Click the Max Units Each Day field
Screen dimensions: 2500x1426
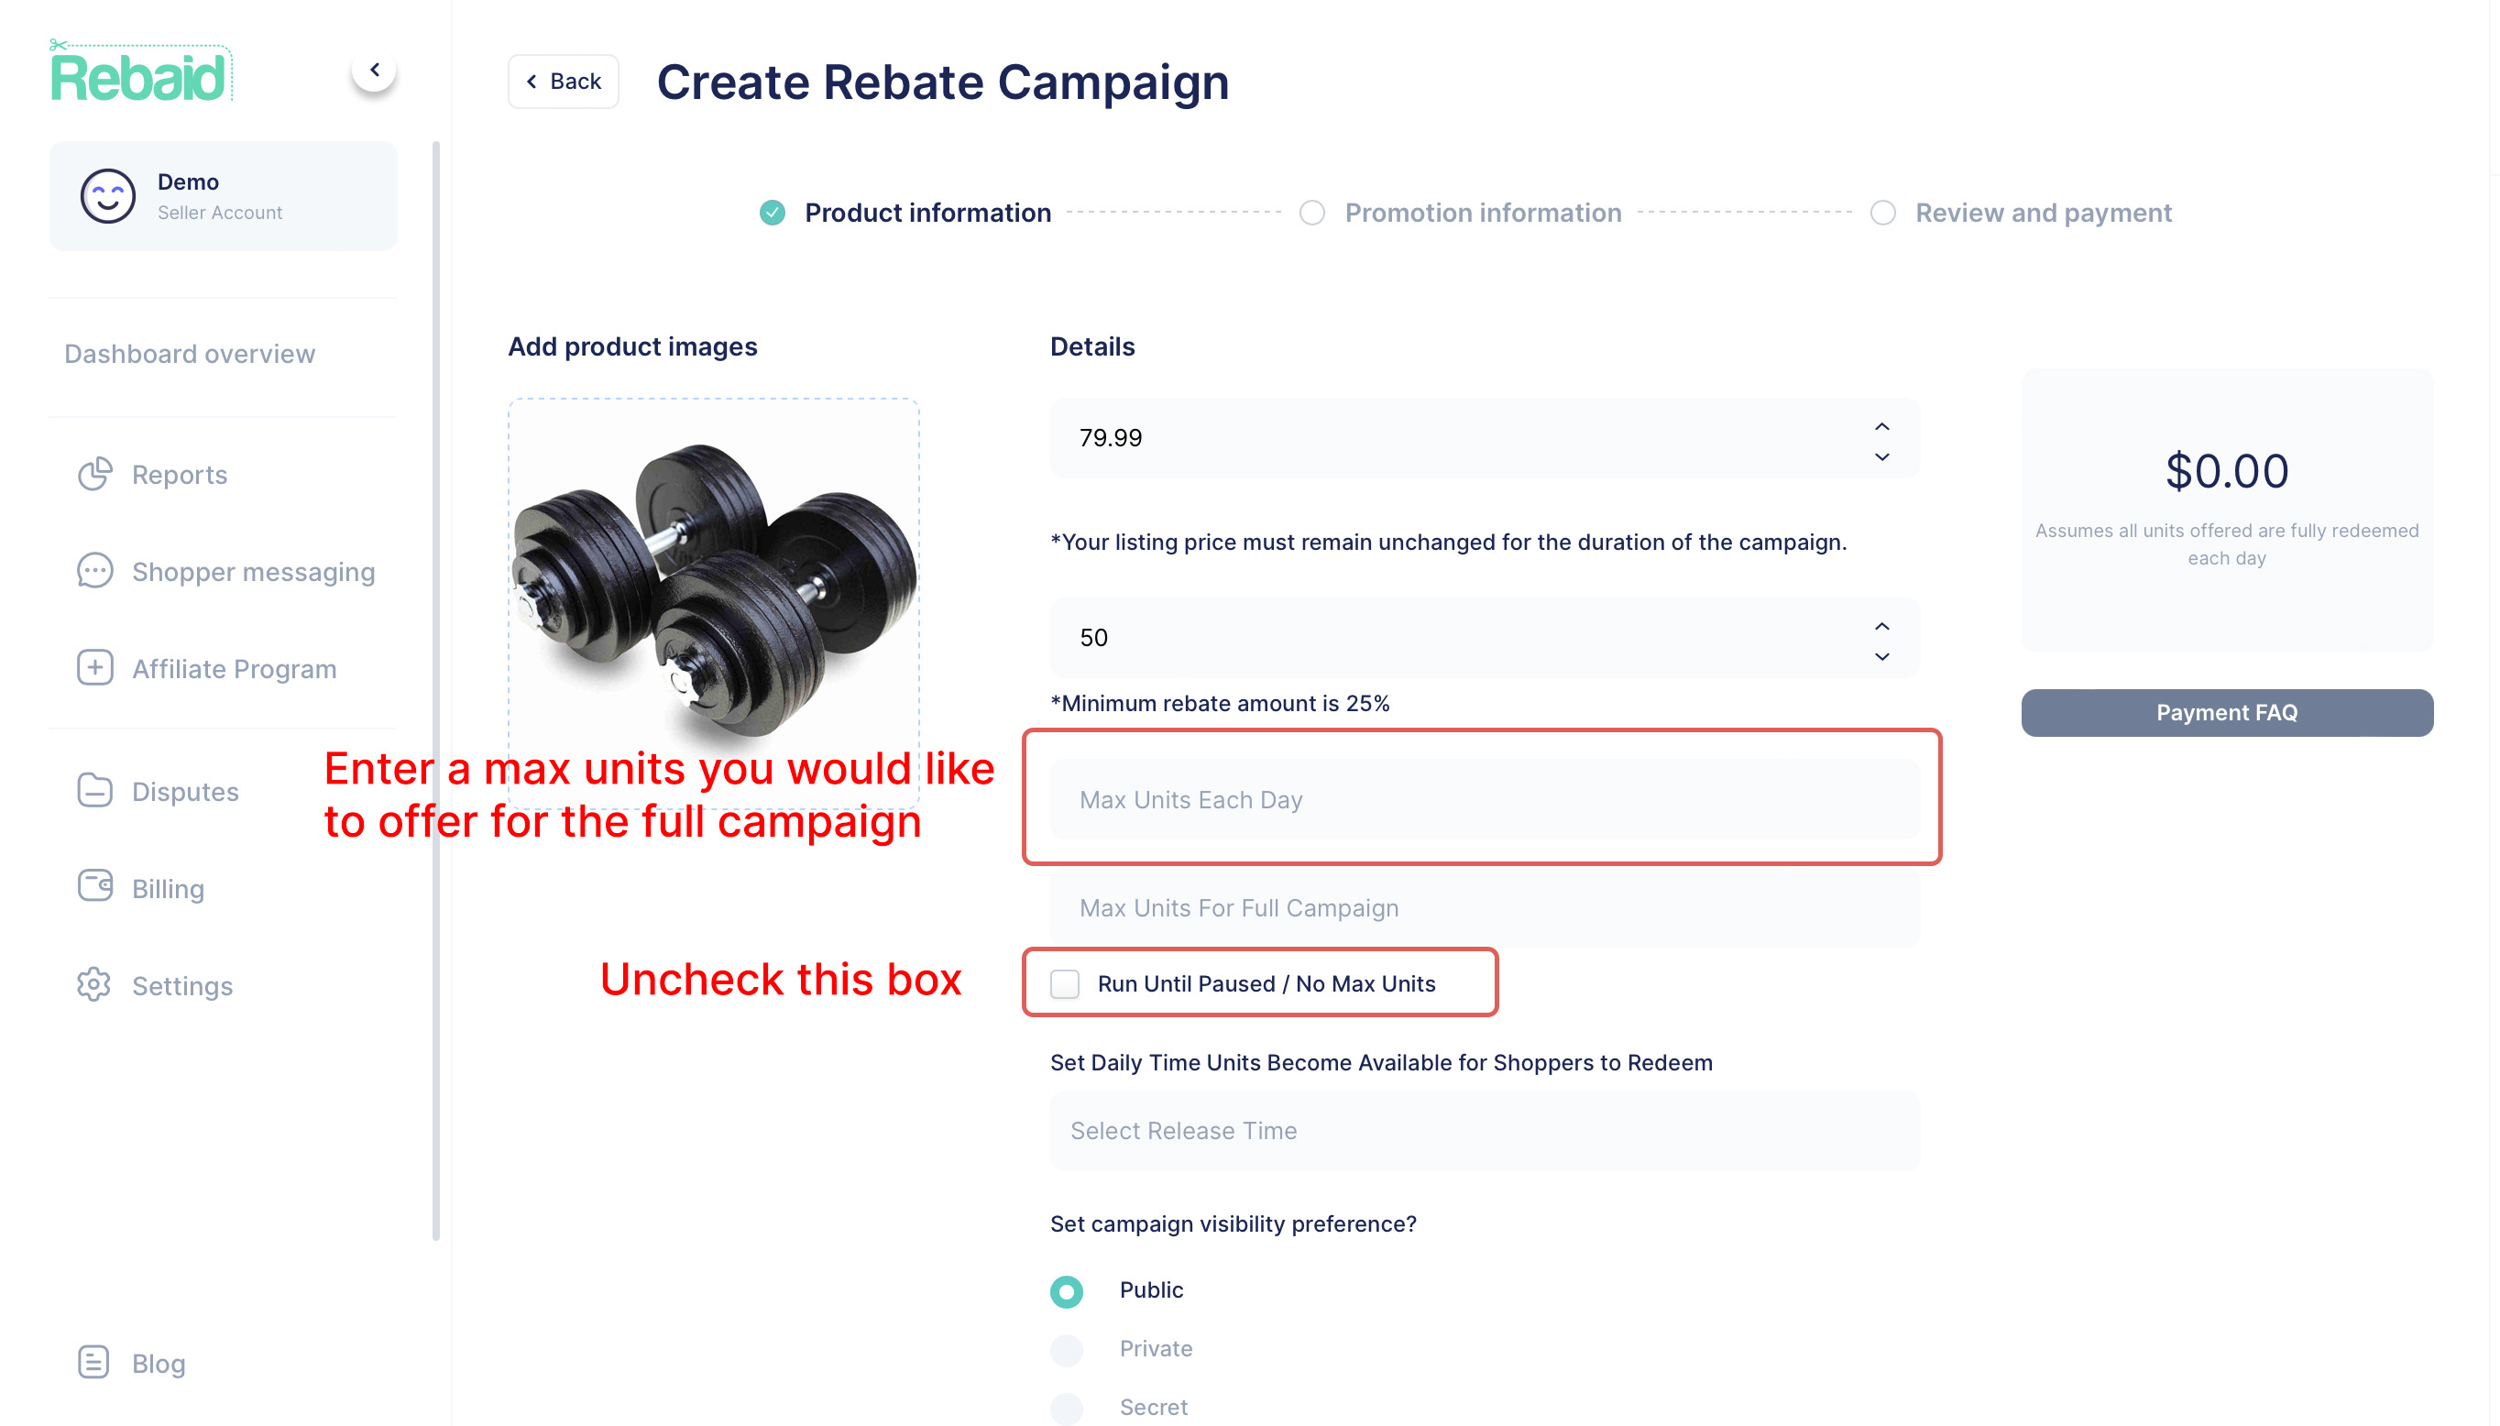tap(1485, 799)
